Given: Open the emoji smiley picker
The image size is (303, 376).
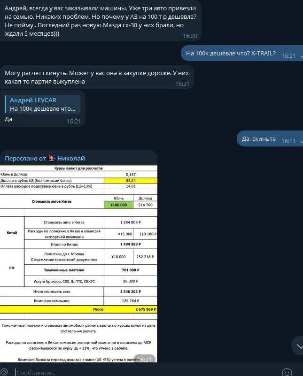Looking at the screenshot, I should 287,372.
